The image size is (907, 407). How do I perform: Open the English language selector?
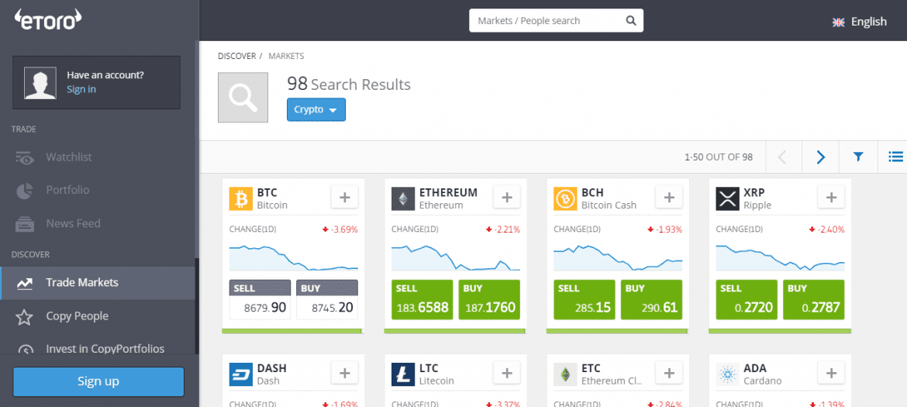(859, 22)
